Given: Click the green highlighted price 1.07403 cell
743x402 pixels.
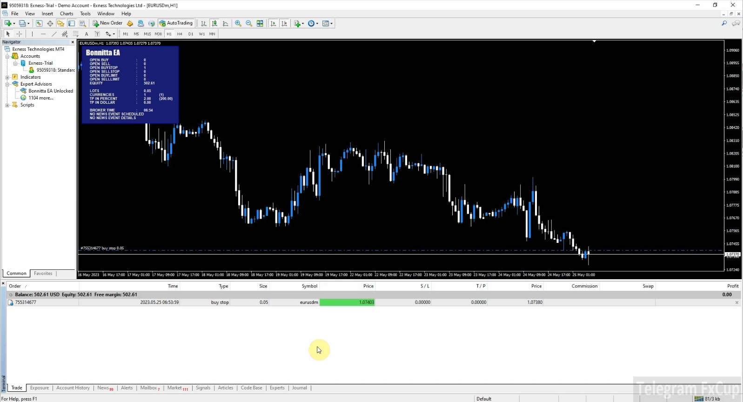Looking at the screenshot, I should coord(347,302).
